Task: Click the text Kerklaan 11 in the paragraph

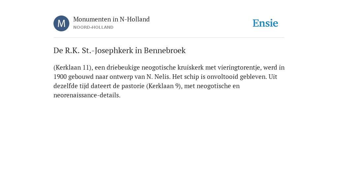Action: click(x=72, y=67)
